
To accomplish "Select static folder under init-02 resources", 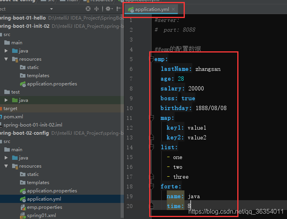I will point(33,67).
